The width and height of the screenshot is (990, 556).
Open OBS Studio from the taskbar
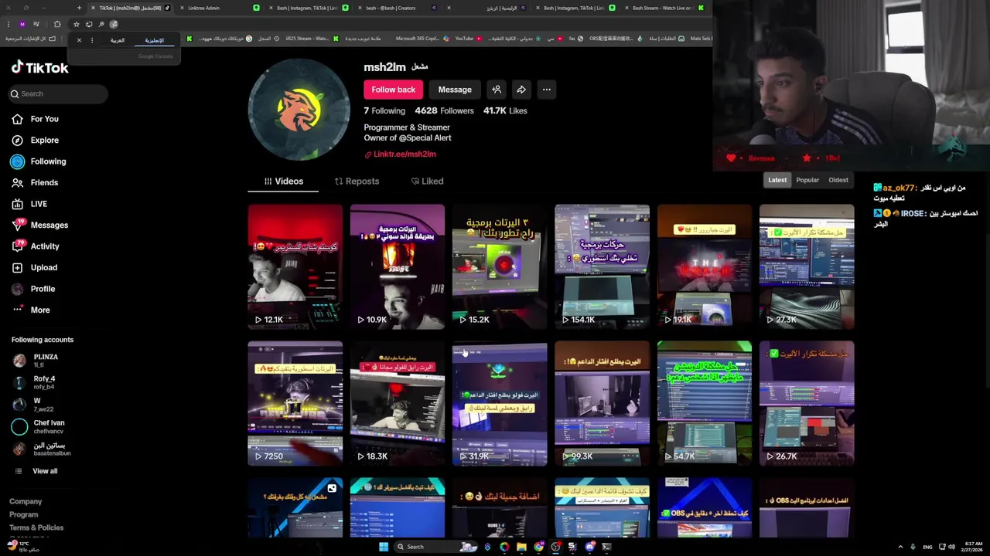pos(555,547)
